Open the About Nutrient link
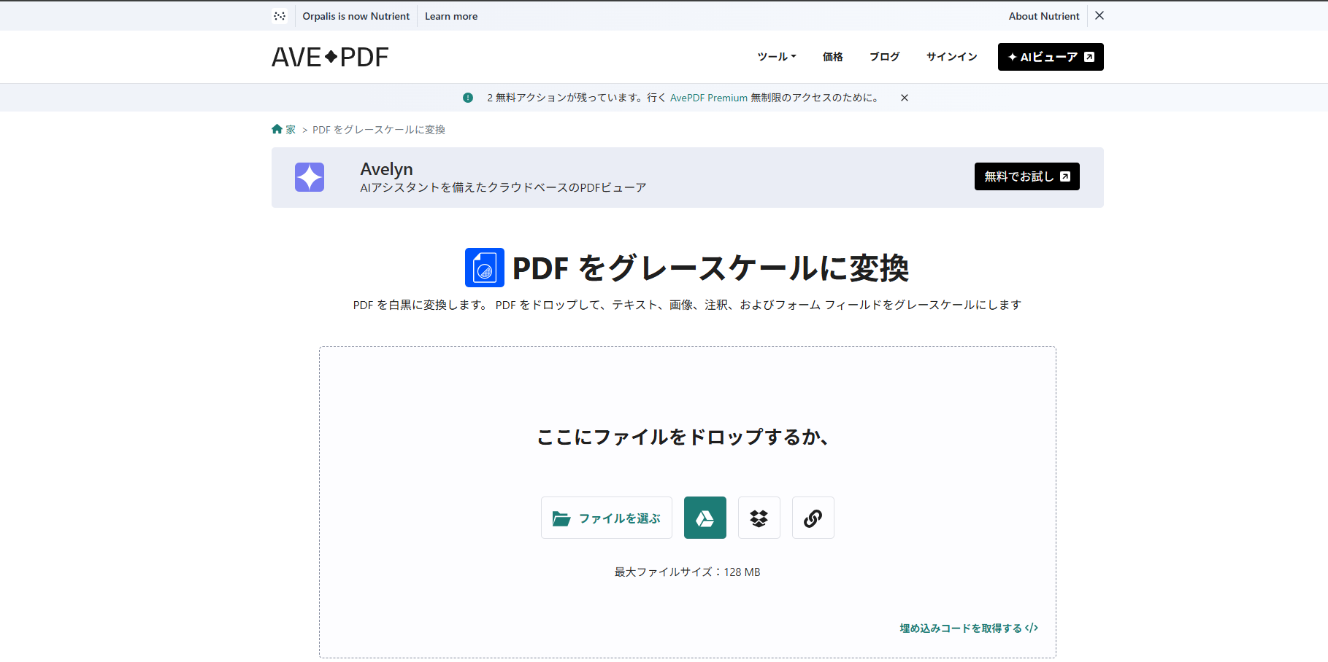1328x662 pixels. [1044, 16]
